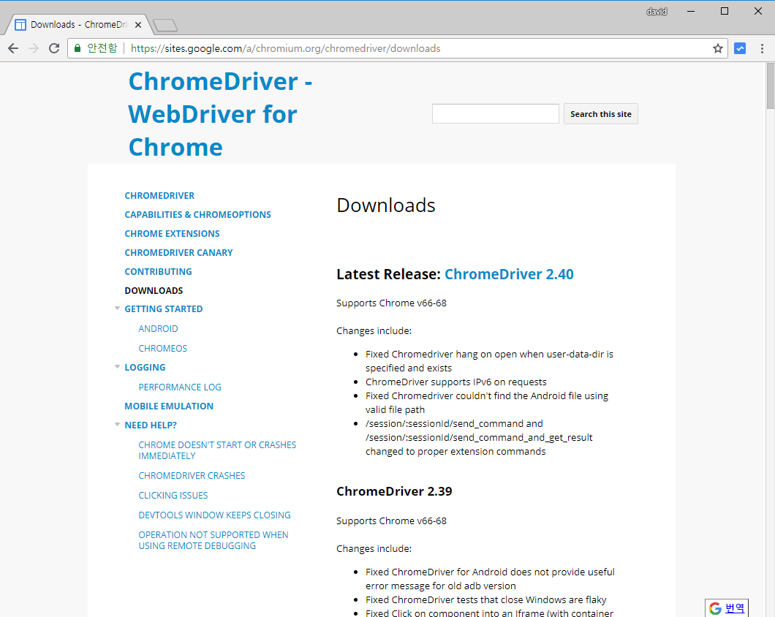Collapse the Getting Started section
The width and height of the screenshot is (775, 617).
(117, 308)
